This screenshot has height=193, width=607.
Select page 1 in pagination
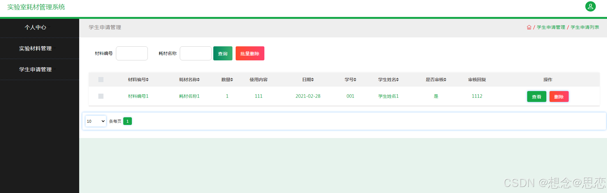pos(127,121)
